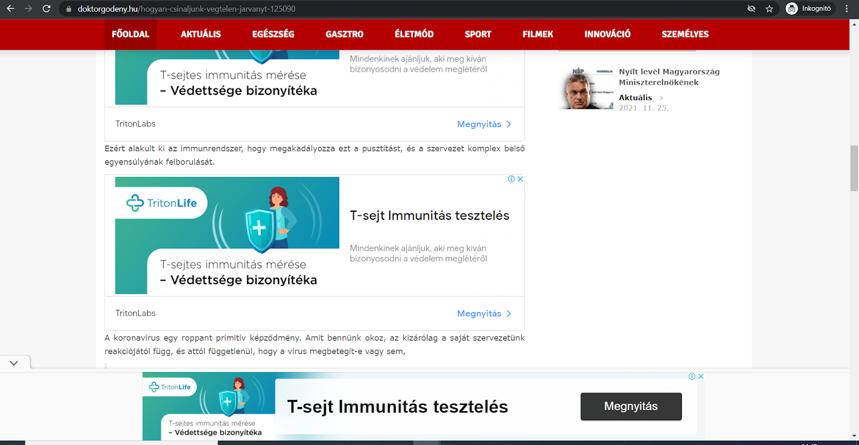Click the scrollbar down arrow
This screenshot has height=445, width=859.
click(854, 436)
